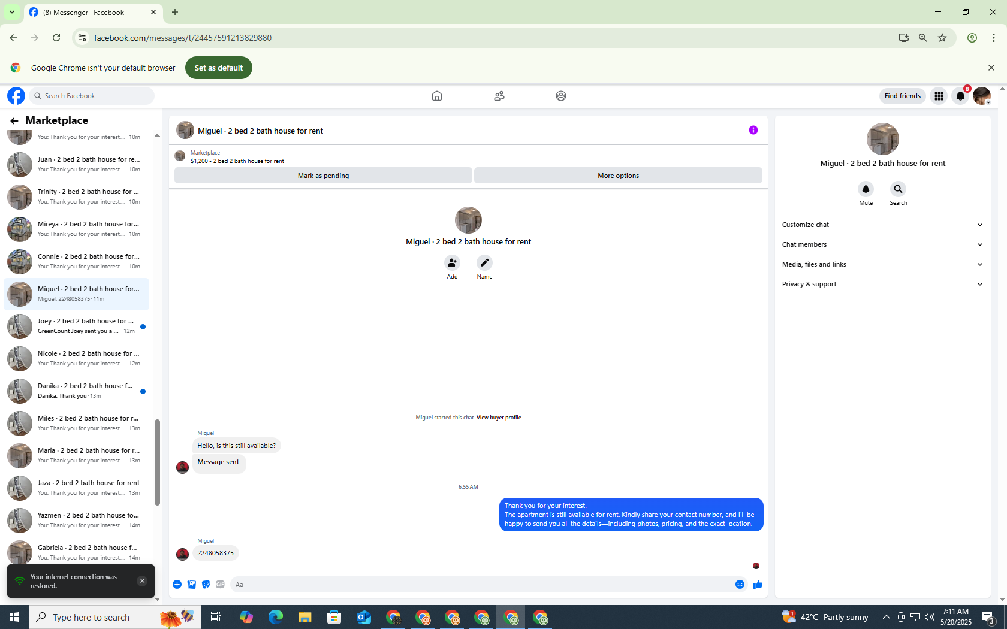Viewport: 1007px width, 629px height.
Task: Click the back arrow next to Marketplace
Action: pyautogui.click(x=14, y=121)
